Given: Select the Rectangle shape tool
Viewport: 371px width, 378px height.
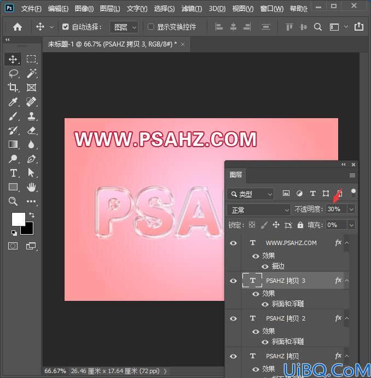Looking at the screenshot, I should [13, 187].
